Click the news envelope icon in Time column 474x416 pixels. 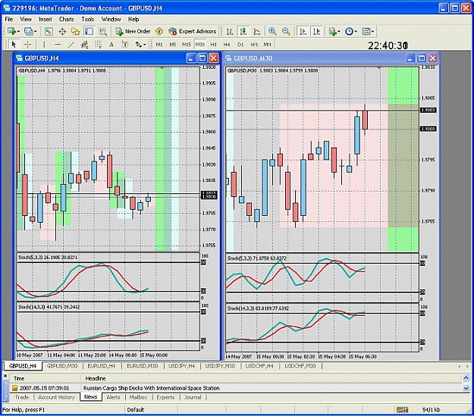point(14,388)
